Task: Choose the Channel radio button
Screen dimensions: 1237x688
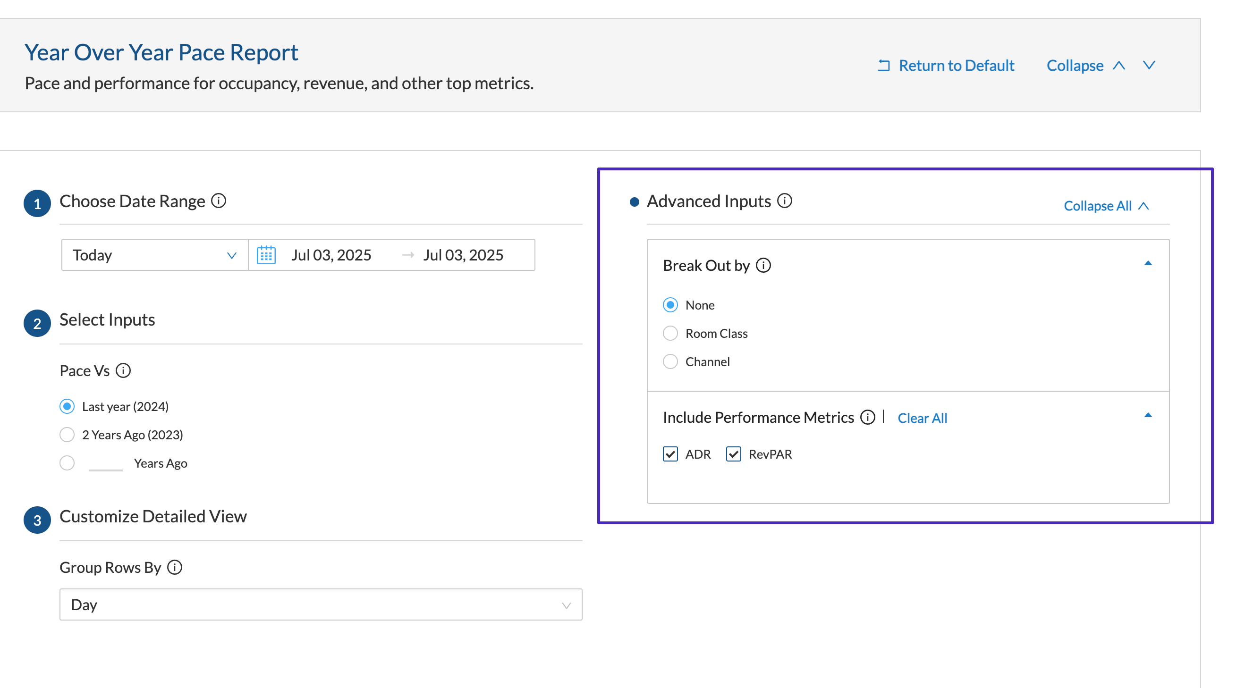Action: (x=670, y=361)
